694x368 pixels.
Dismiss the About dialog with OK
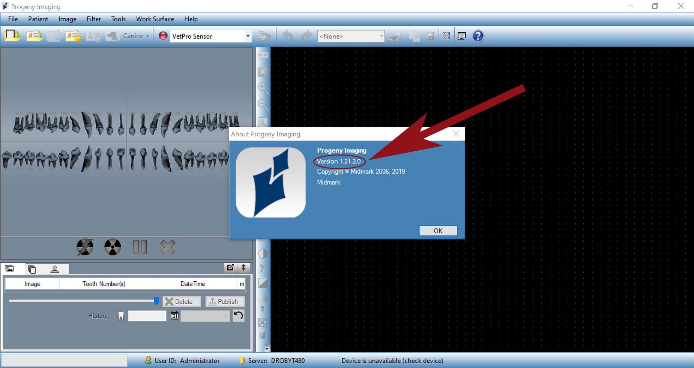click(x=438, y=231)
